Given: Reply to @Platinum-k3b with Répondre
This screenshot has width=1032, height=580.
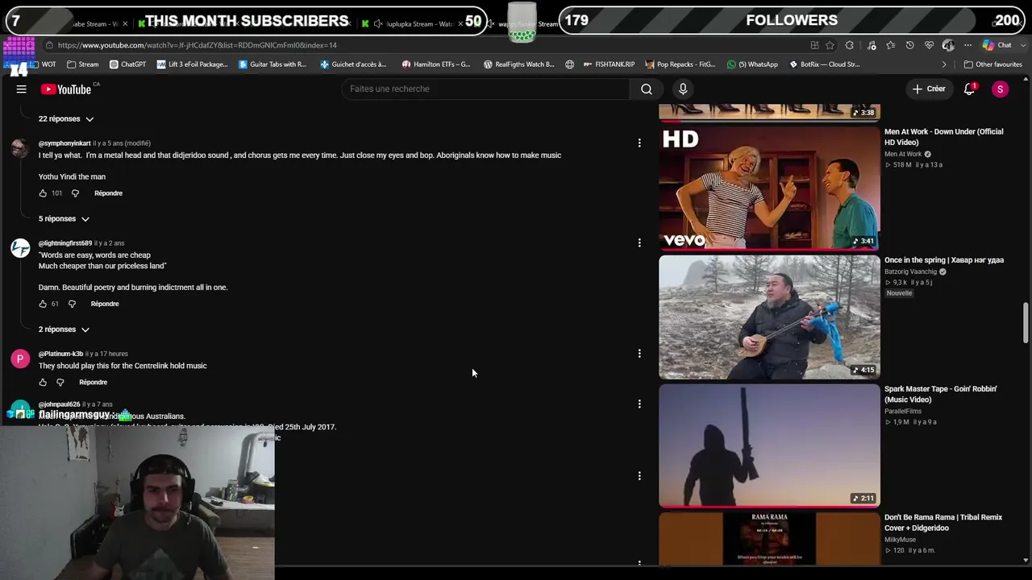Looking at the screenshot, I should 94,383.
